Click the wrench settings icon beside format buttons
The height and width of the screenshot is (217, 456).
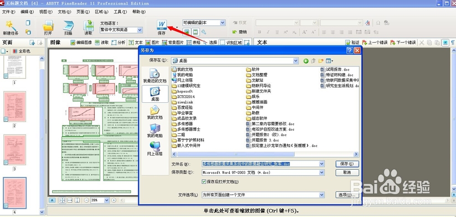[x=204, y=32]
